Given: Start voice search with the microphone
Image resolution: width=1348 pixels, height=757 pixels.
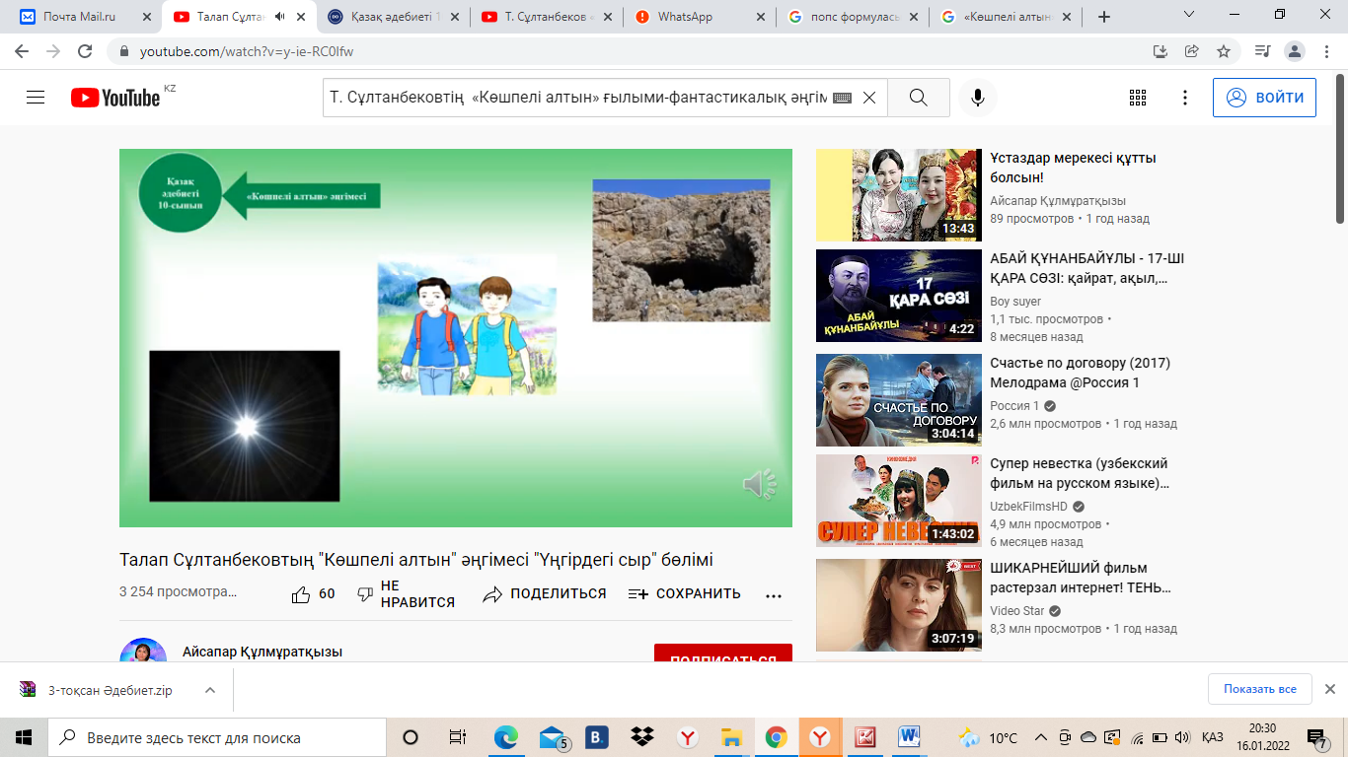Looking at the screenshot, I should click(978, 98).
